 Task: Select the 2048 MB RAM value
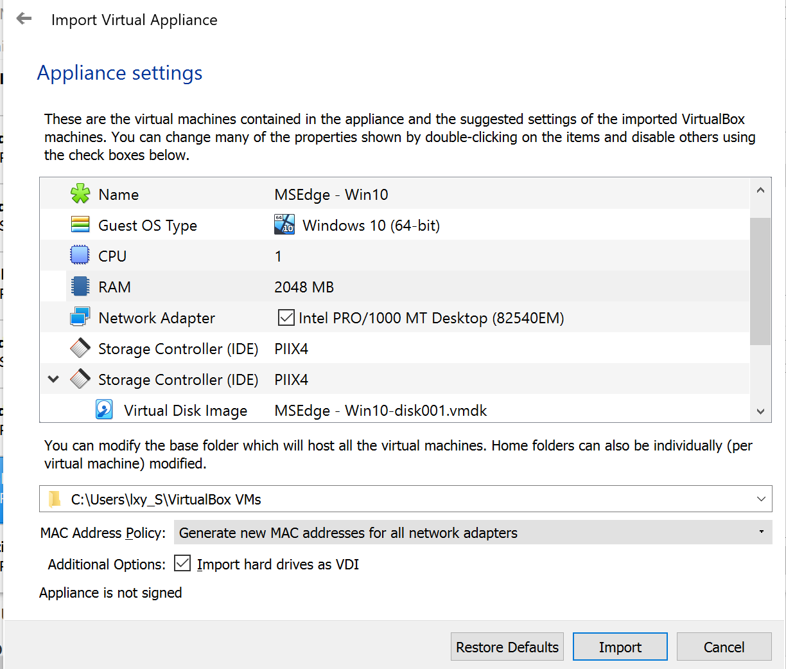click(x=304, y=287)
